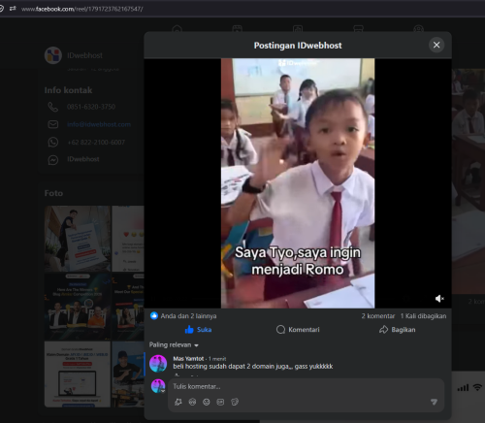The width and height of the screenshot is (485, 423).
Task: Click the email envelope icon
Action: (x=53, y=124)
